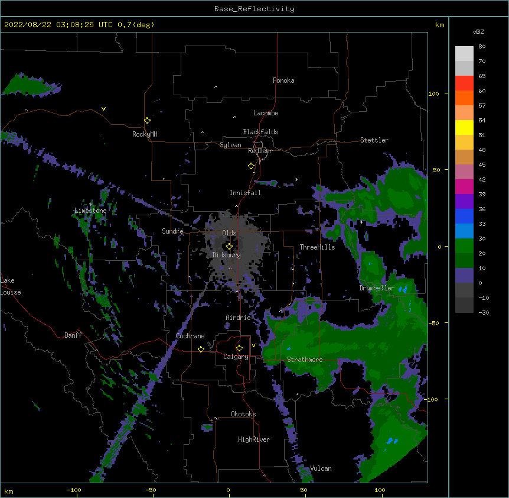Click the Calgary city label
This screenshot has width=509, height=498.
pos(236,357)
